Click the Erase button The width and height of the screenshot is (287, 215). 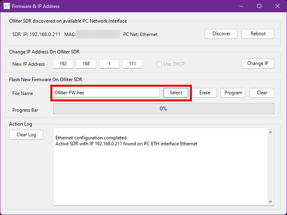[205, 93]
